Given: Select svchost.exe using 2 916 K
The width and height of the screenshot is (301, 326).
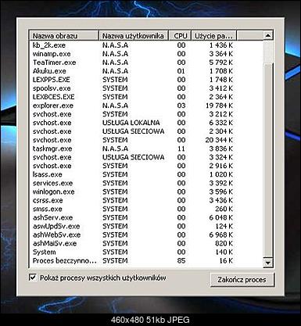Looking at the screenshot, I should [133, 166].
